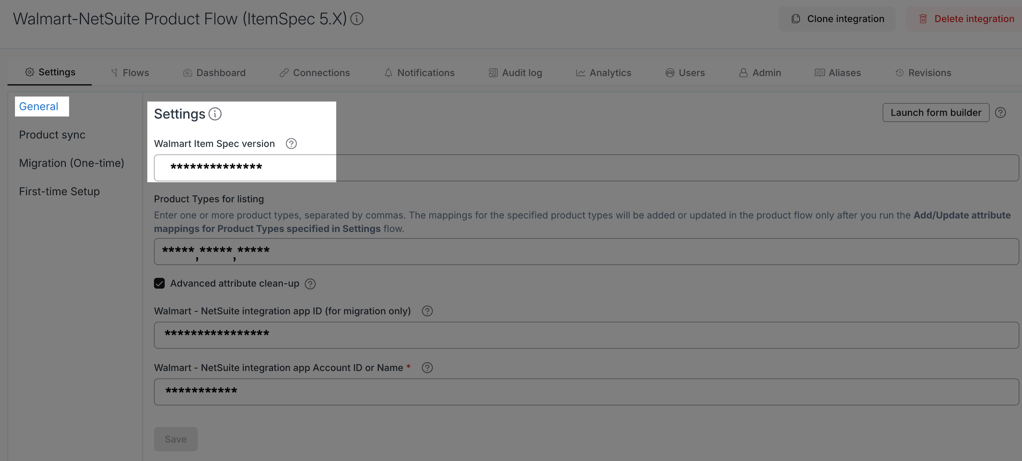This screenshot has height=461, width=1022.
Task: Select Product sync in sidebar
Action: coord(52,135)
